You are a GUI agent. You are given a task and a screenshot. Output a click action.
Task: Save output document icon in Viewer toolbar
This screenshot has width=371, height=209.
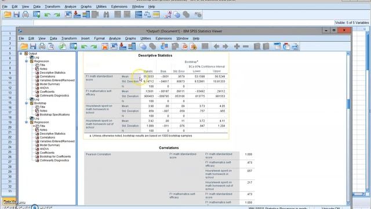coord(33,46)
